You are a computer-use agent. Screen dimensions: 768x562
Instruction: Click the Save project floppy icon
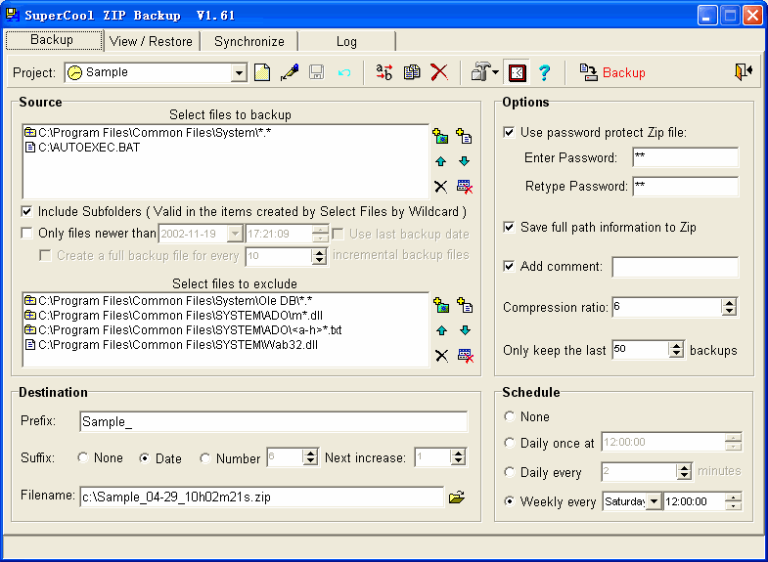coord(316,72)
